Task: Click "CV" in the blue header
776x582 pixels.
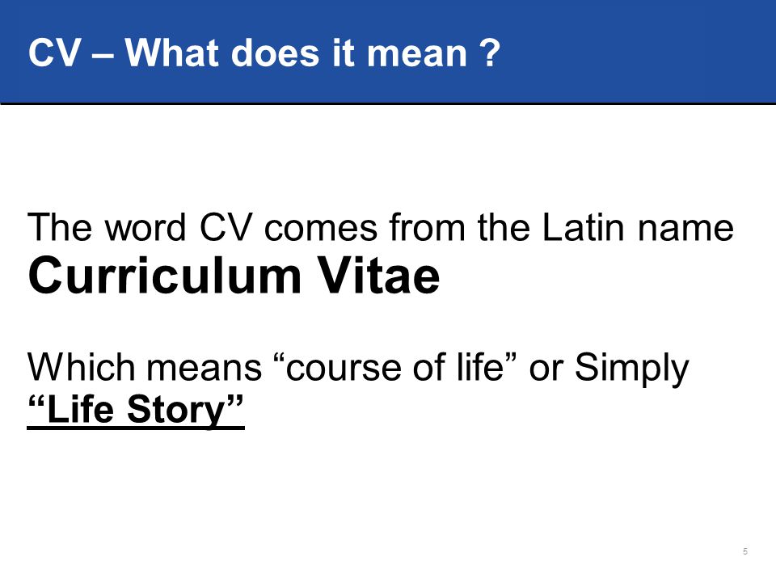Action: coord(55,53)
